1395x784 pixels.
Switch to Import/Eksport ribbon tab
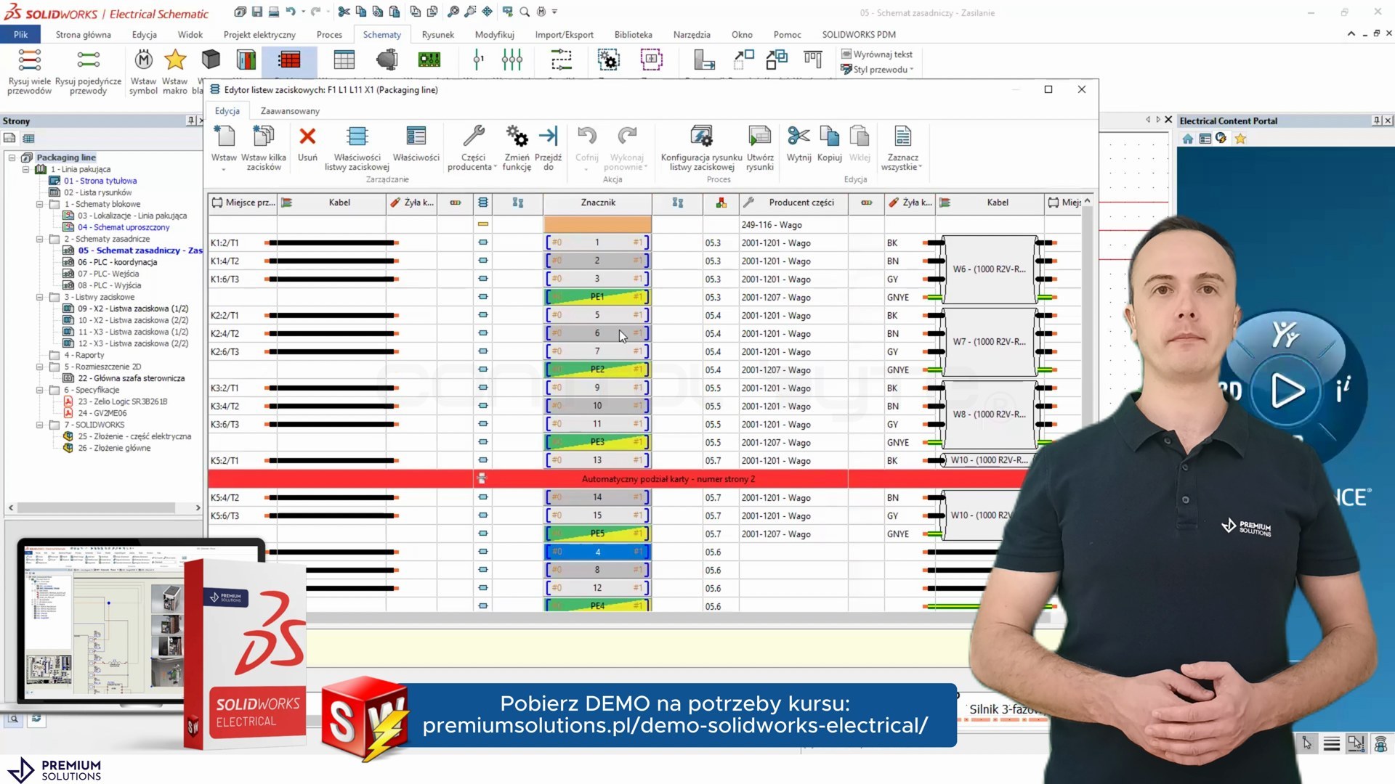[564, 34]
